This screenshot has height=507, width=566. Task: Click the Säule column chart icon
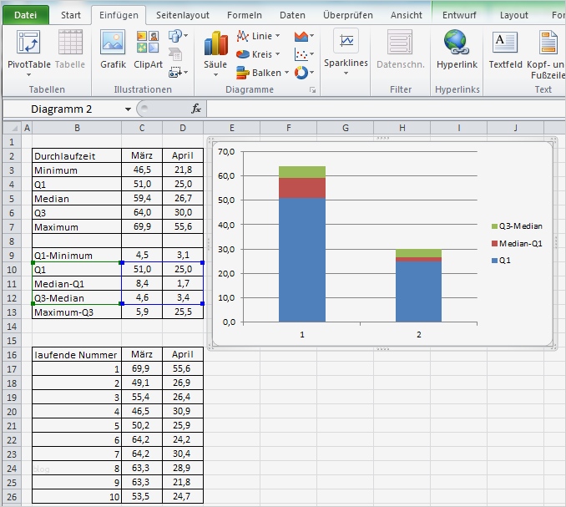[215, 43]
